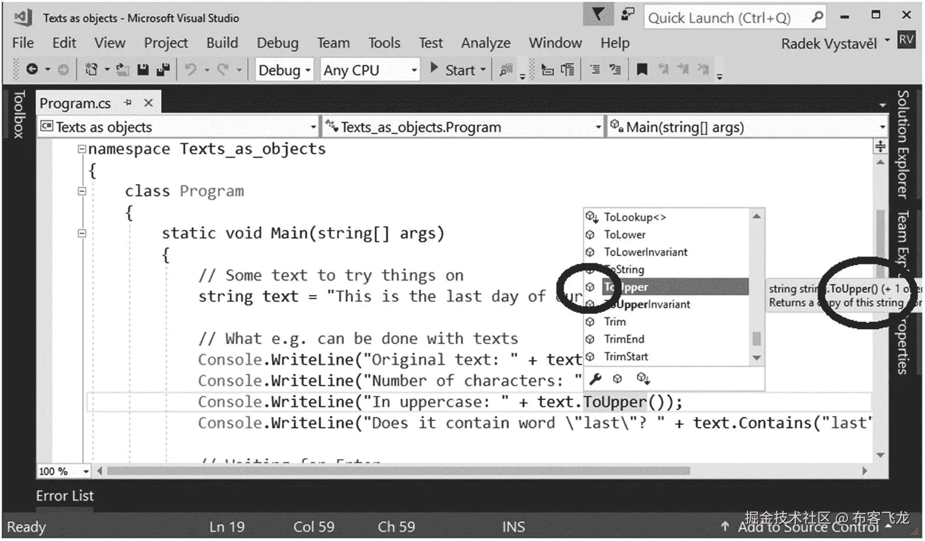
Task: Close the Program.cs tab
Action: [149, 102]
